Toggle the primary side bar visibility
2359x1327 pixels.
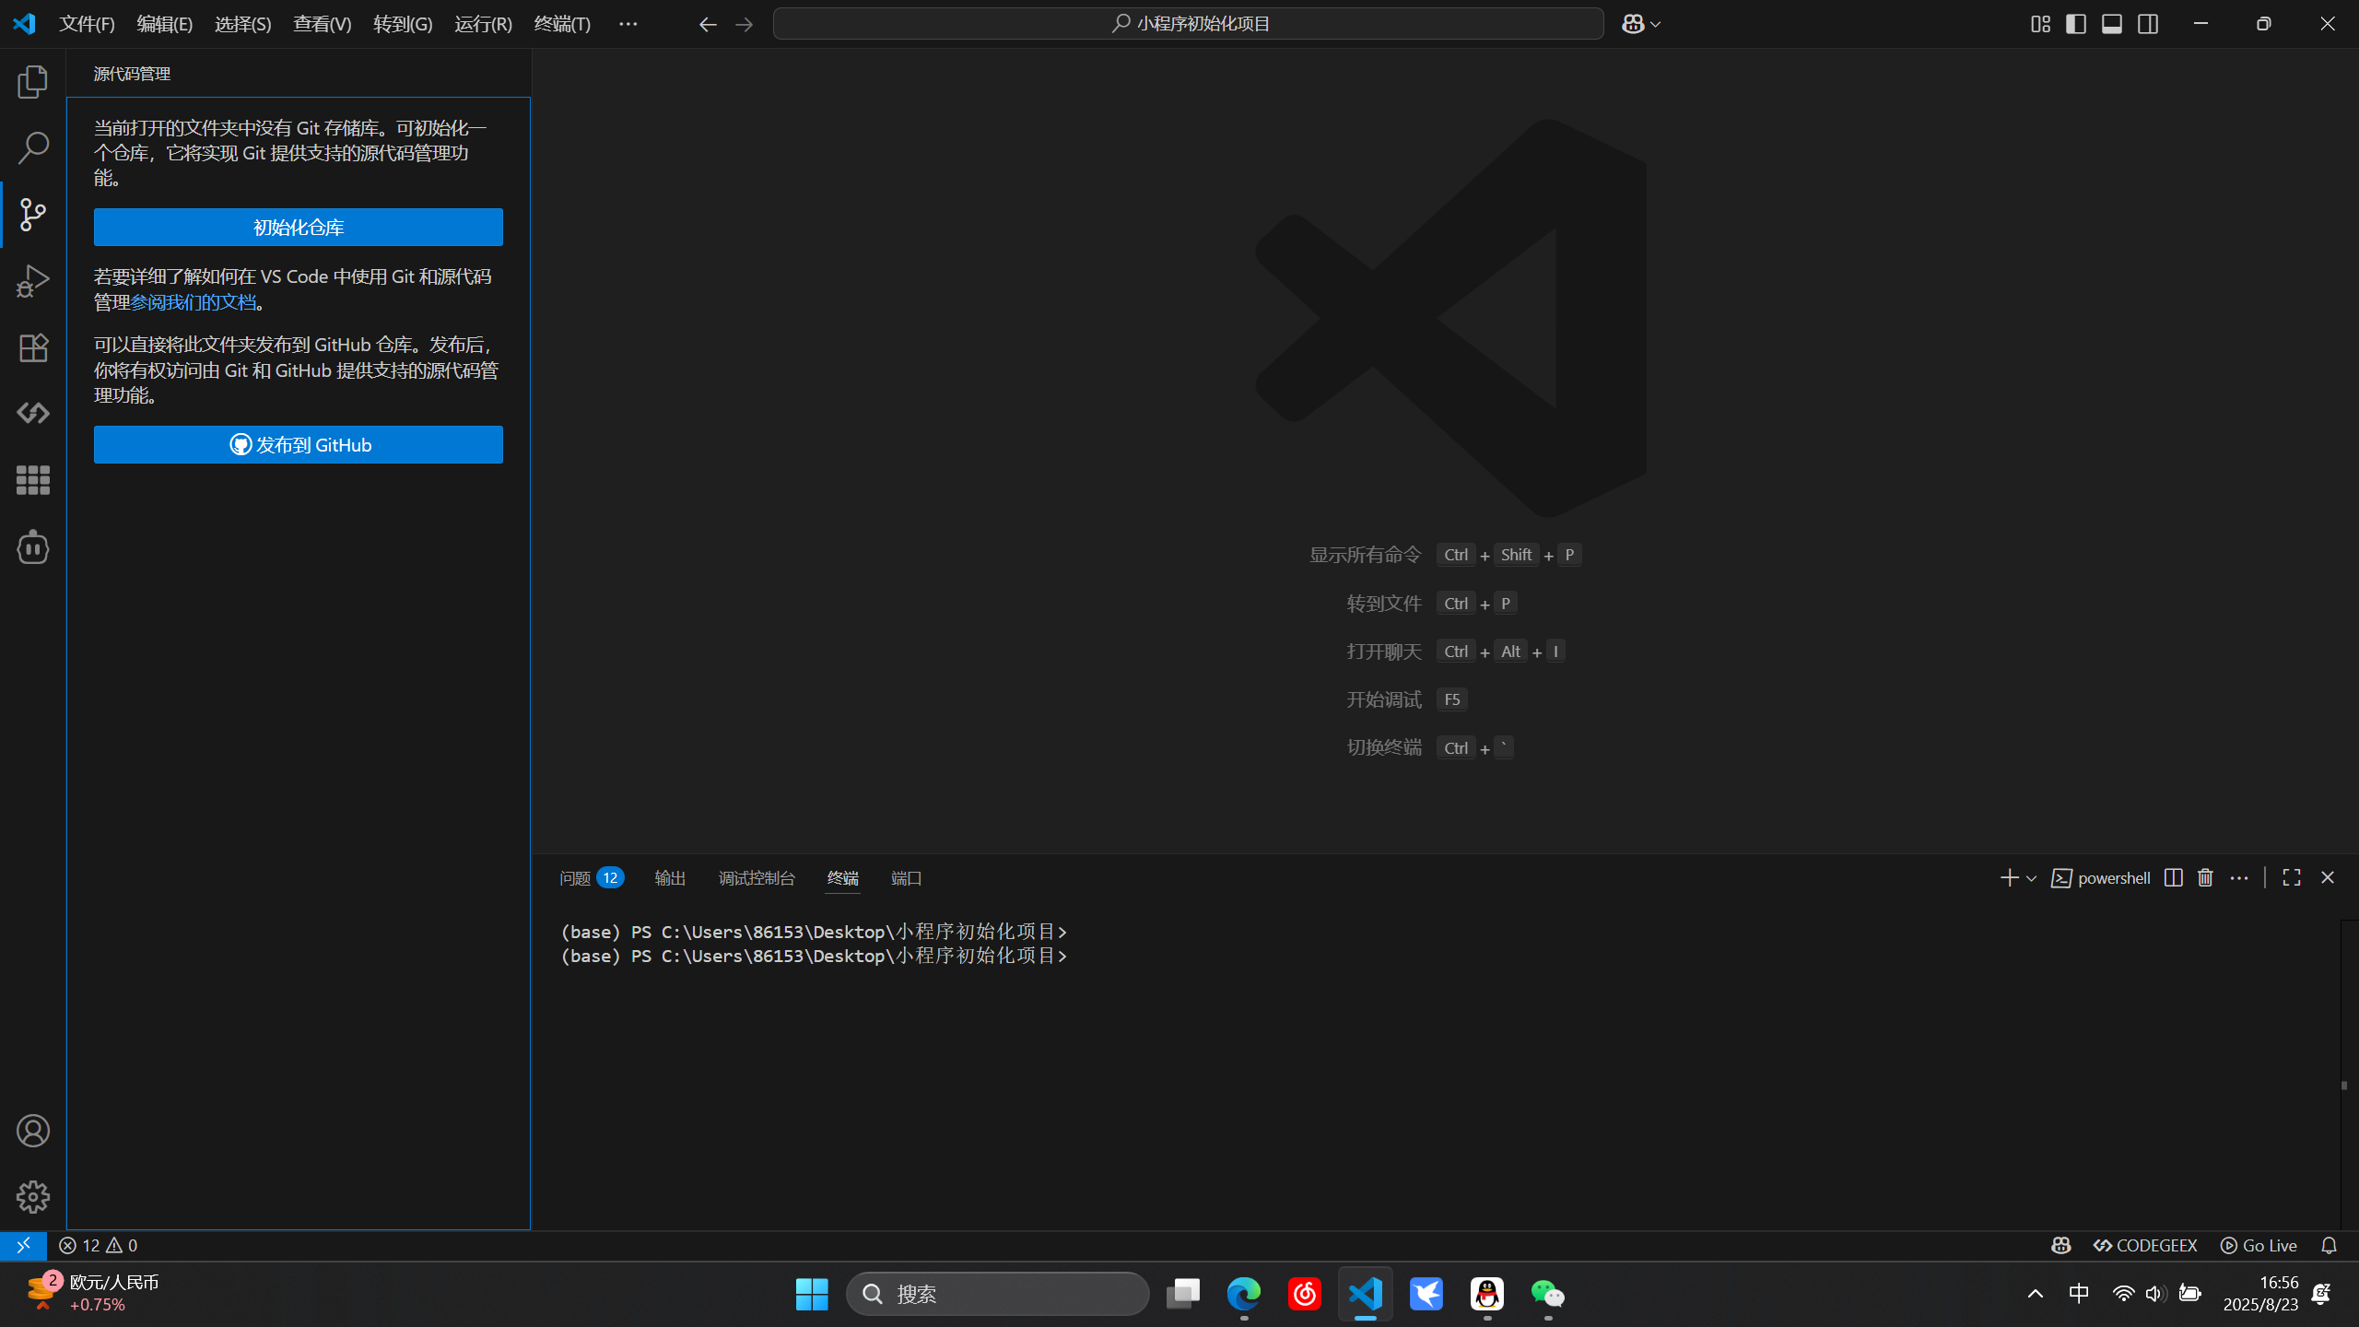(x=2076, y=24)
